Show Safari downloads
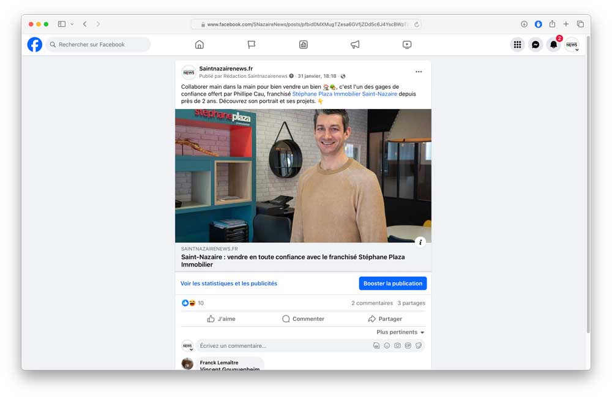Viewport: 612px width, 398px height. [x=524, y=24]
